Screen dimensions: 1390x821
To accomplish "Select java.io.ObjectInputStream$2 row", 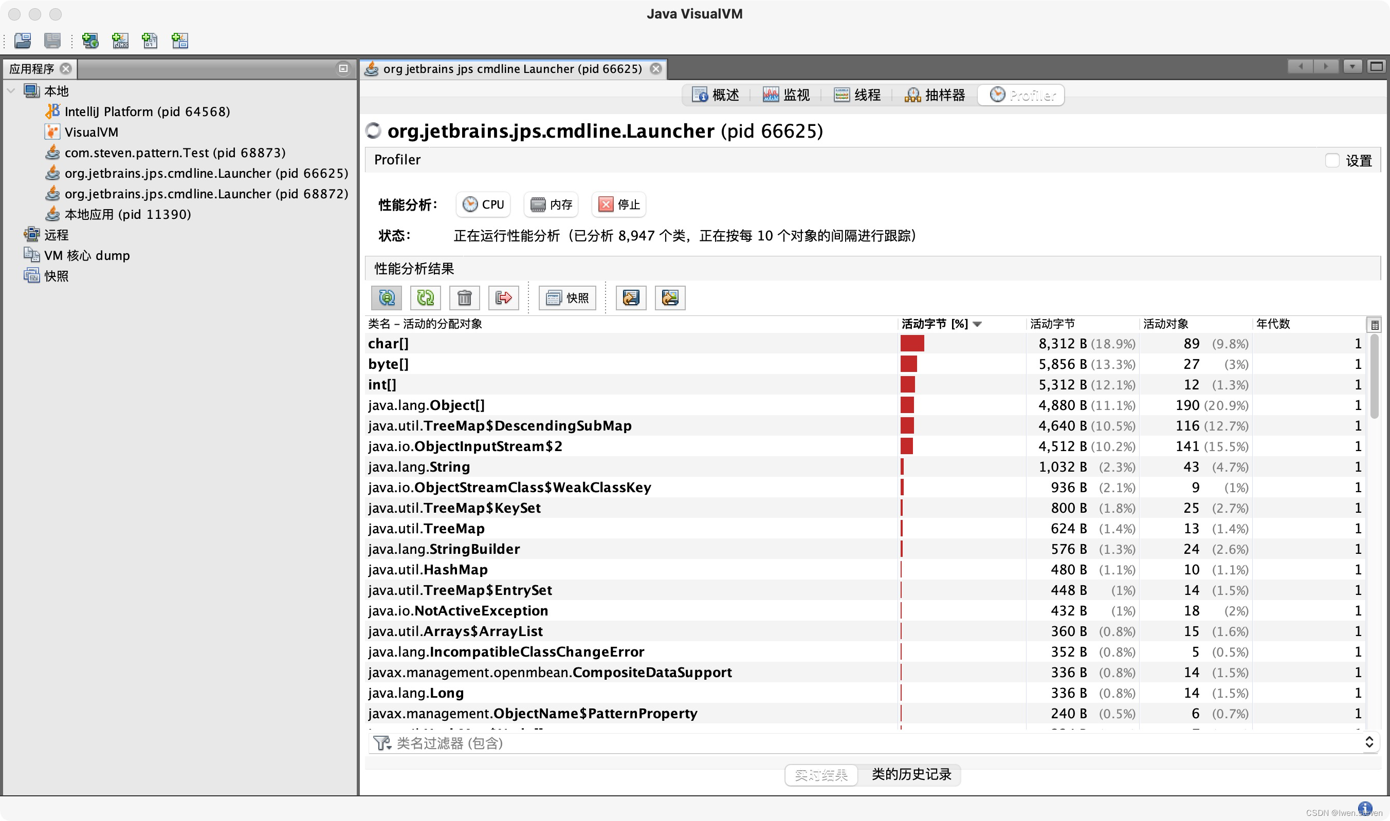I will 865,446.
